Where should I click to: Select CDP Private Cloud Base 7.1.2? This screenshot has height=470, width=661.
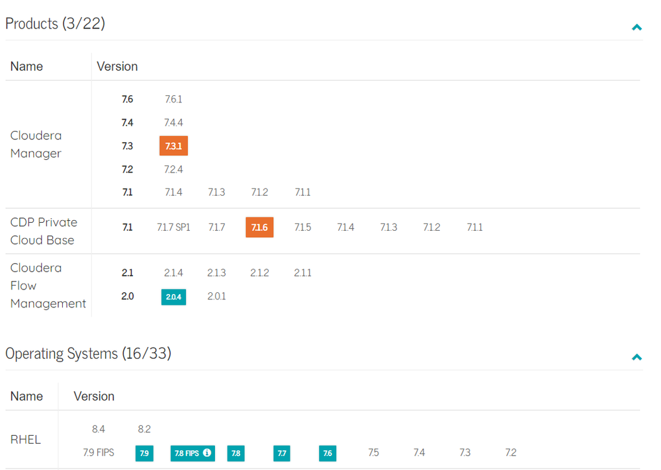pyautogui.click(x=431, y=227)
